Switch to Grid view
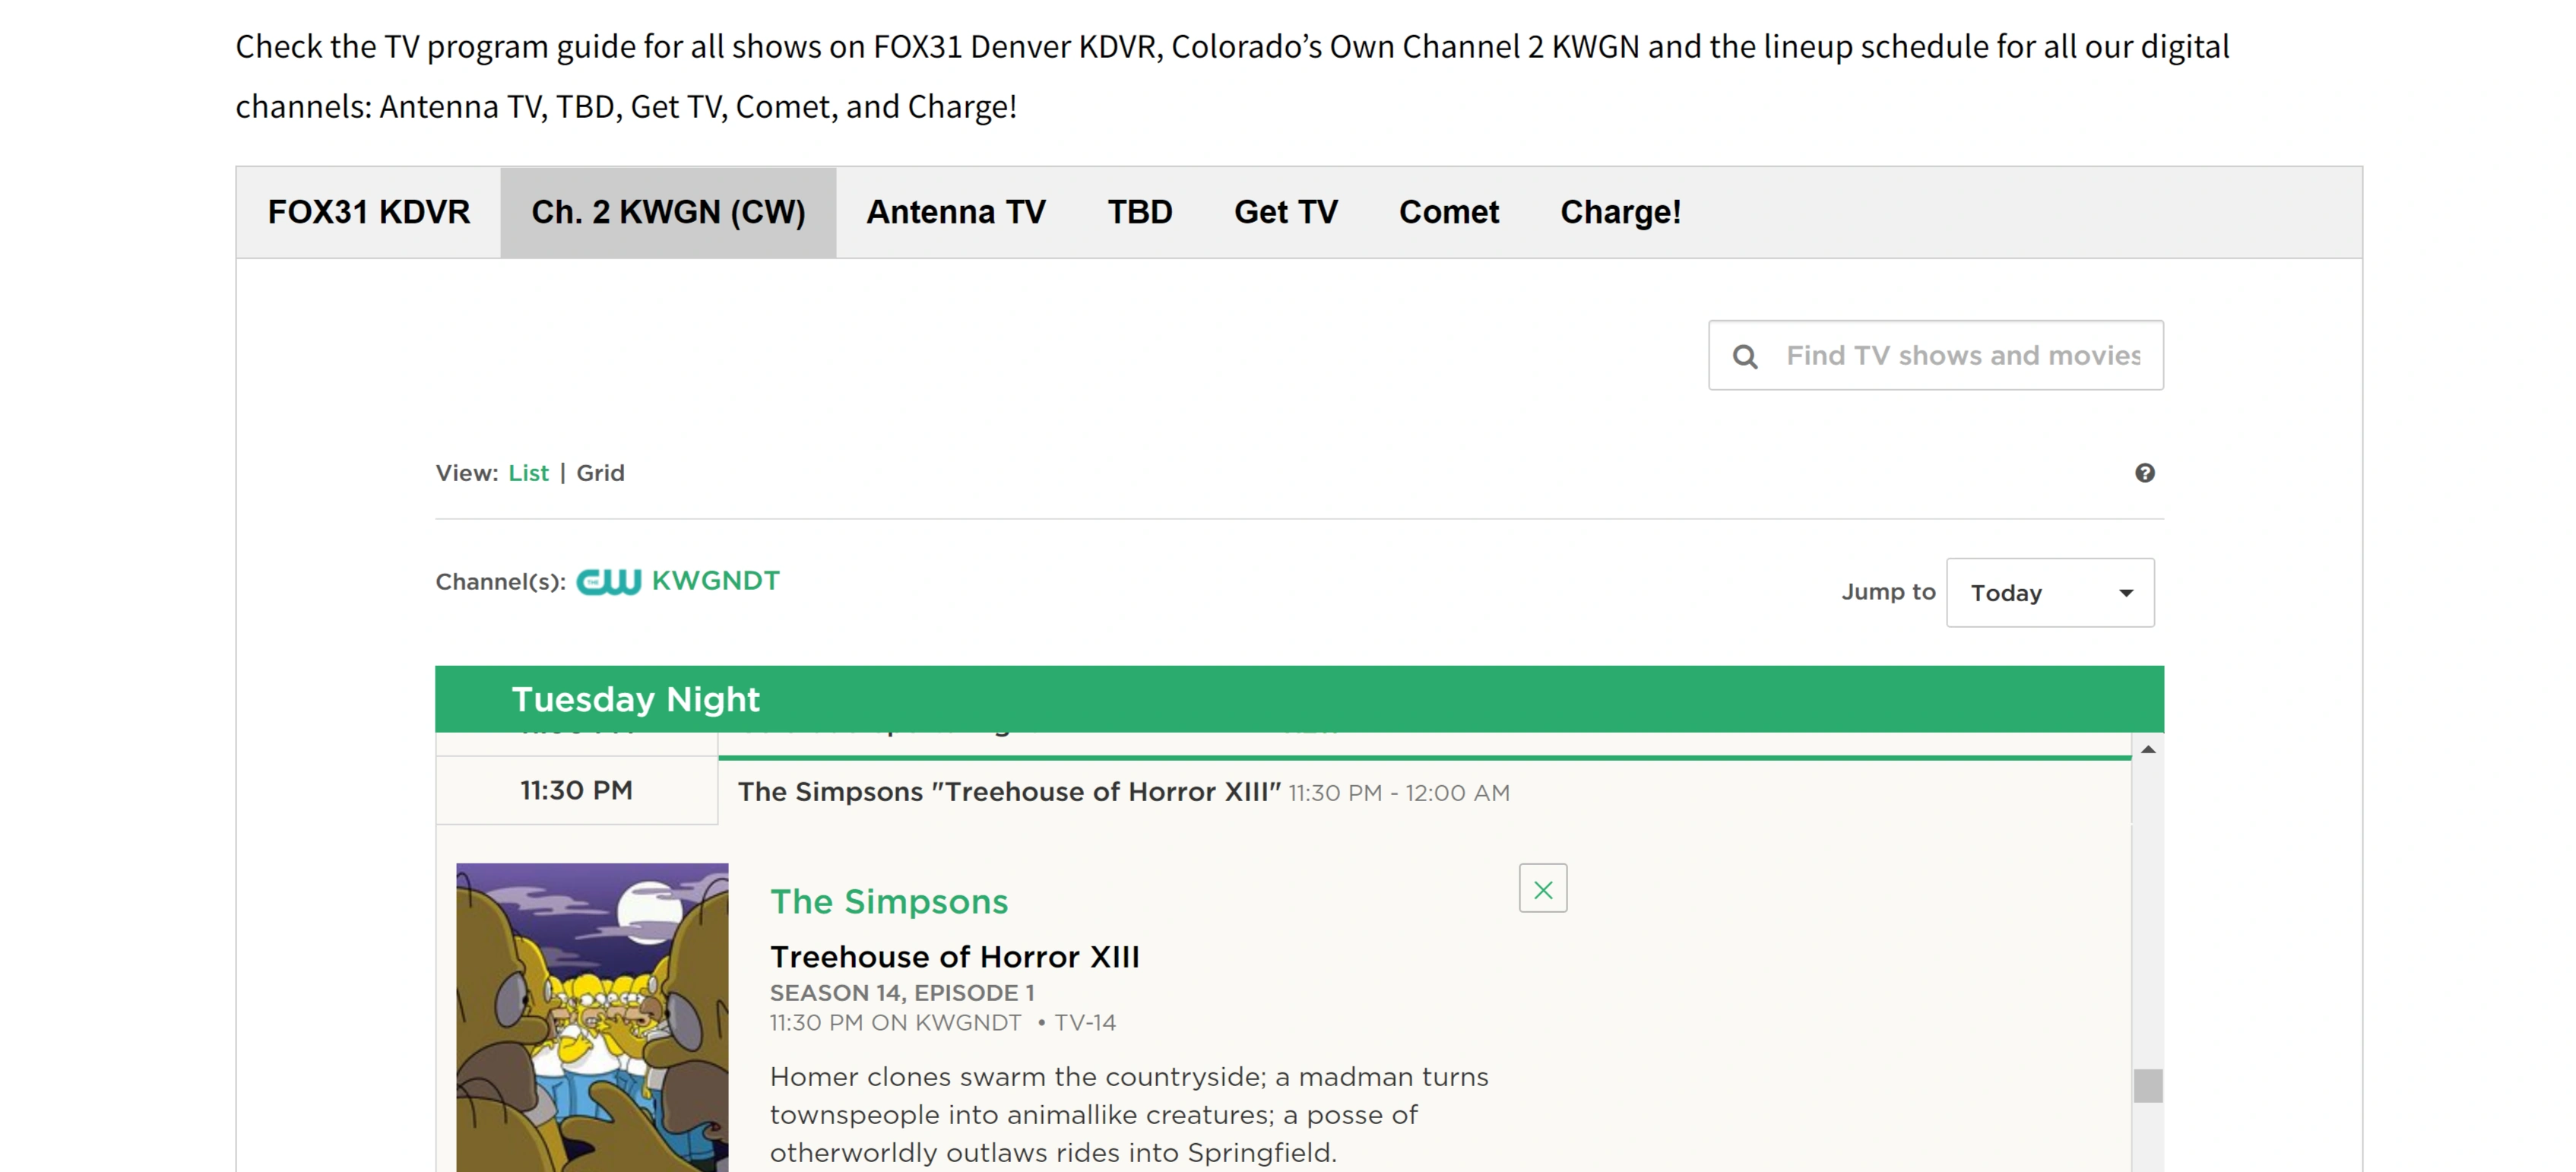 (x=600, y=473)
